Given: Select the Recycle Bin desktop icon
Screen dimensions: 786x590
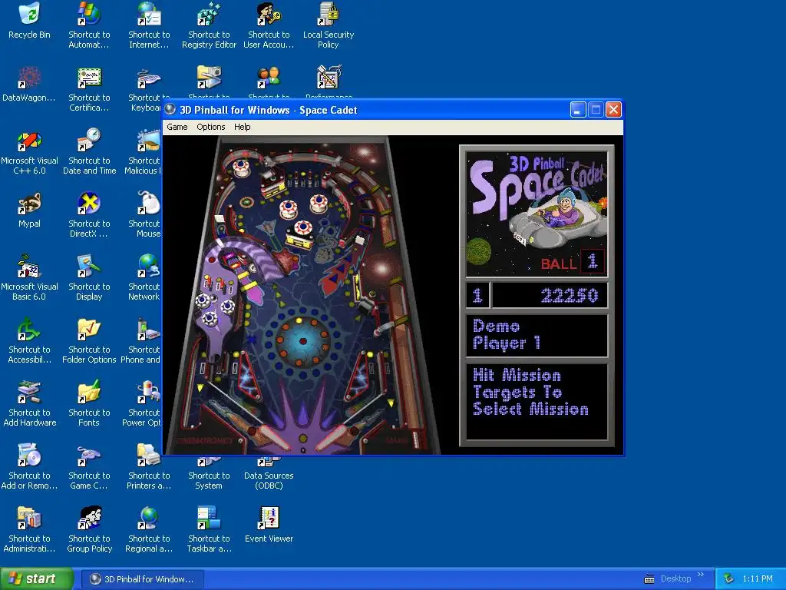Looking at the screenshot, I should click(29, 21).
